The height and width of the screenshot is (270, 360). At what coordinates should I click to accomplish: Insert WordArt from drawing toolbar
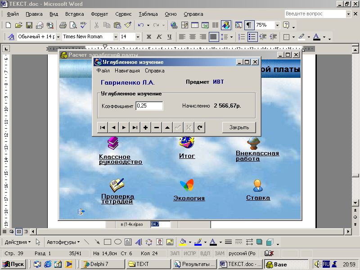(139, 242)
